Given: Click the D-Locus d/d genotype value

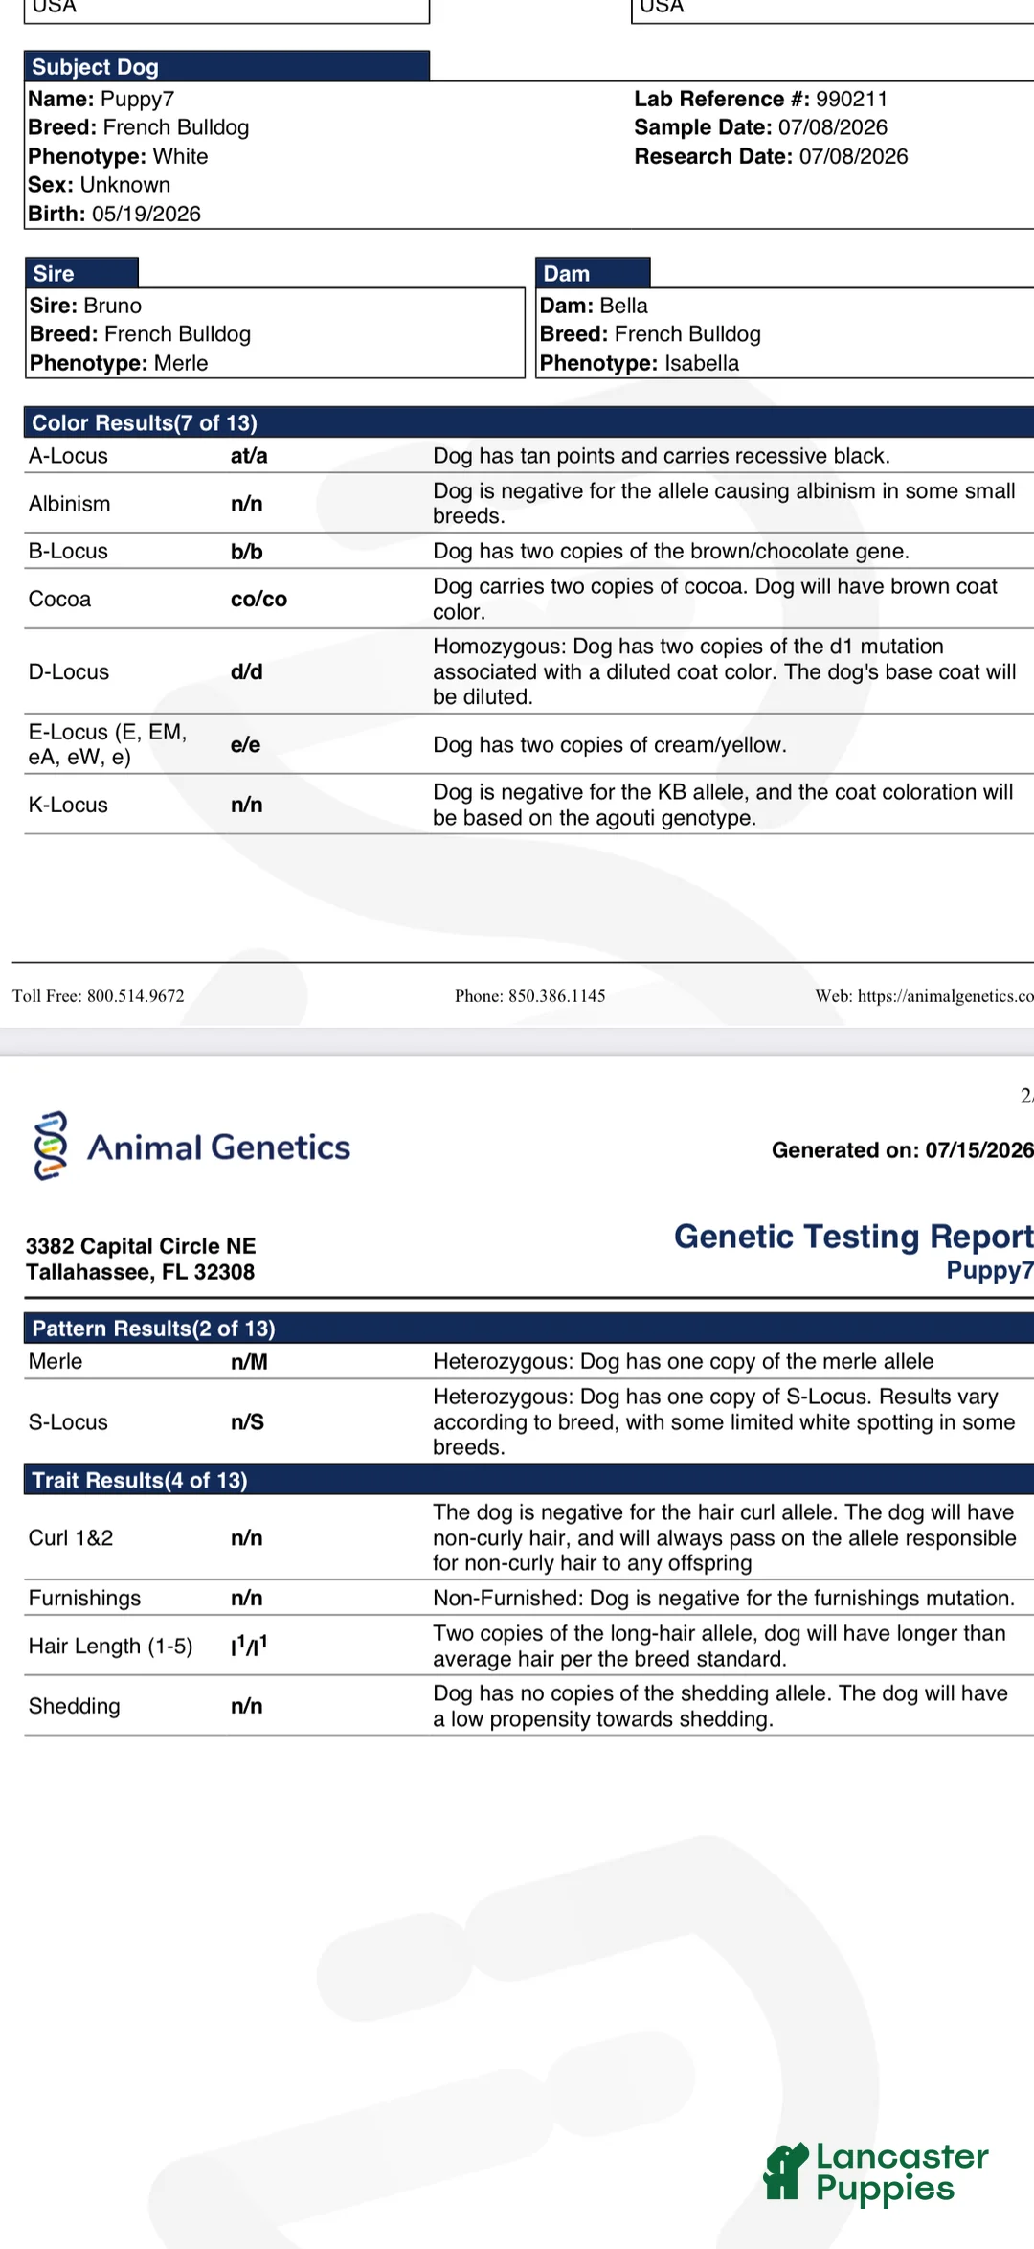Looking at the screenshot, I should tap(247, 671).
